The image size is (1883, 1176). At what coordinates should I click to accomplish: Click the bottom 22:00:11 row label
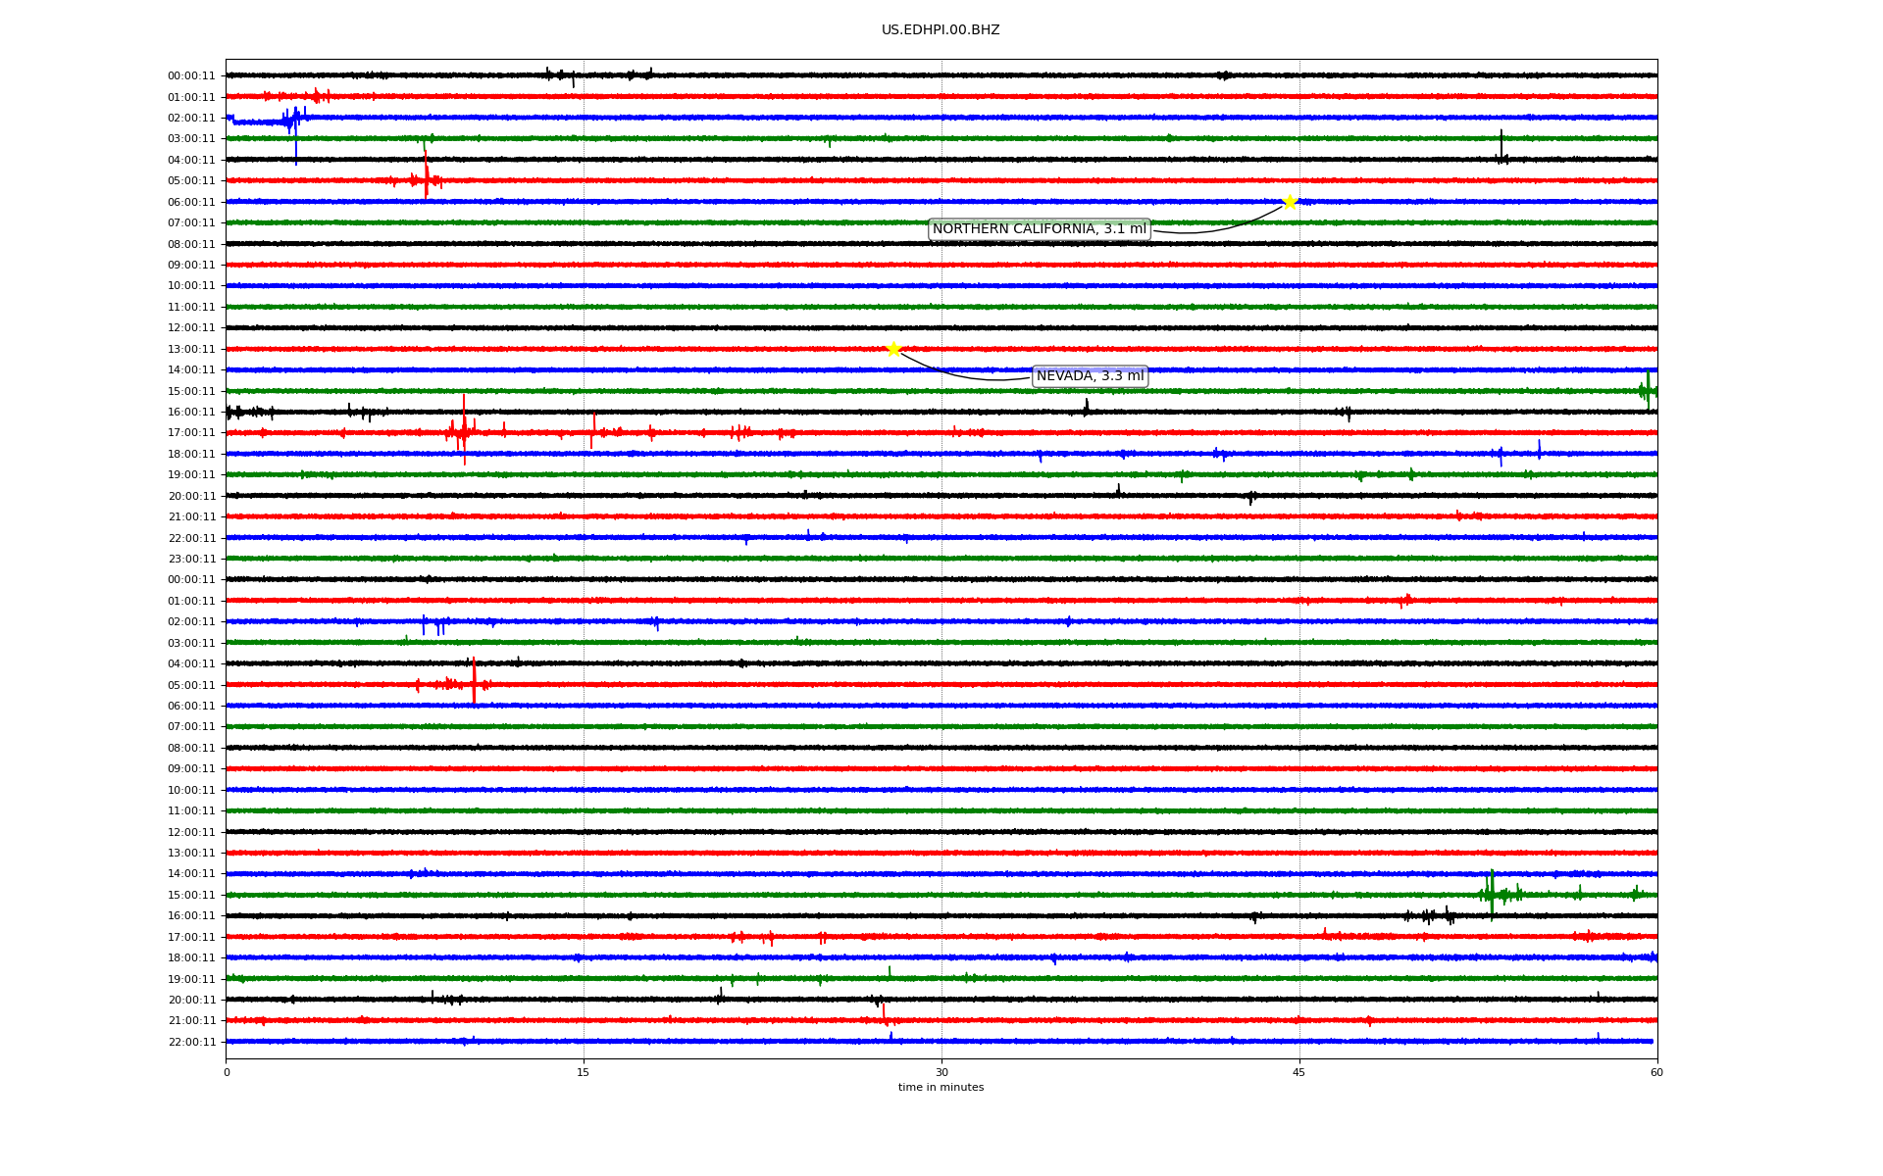(191, 1043)
